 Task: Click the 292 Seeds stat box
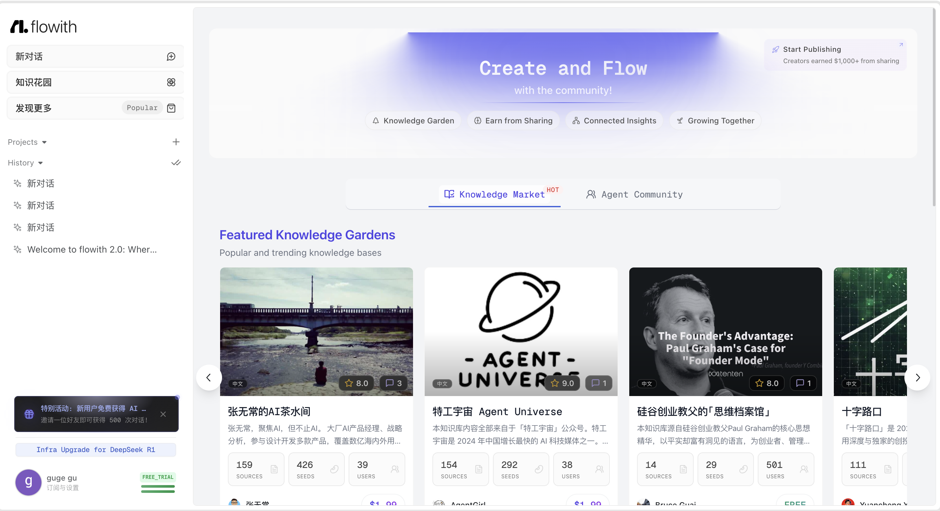click(521, 470)
